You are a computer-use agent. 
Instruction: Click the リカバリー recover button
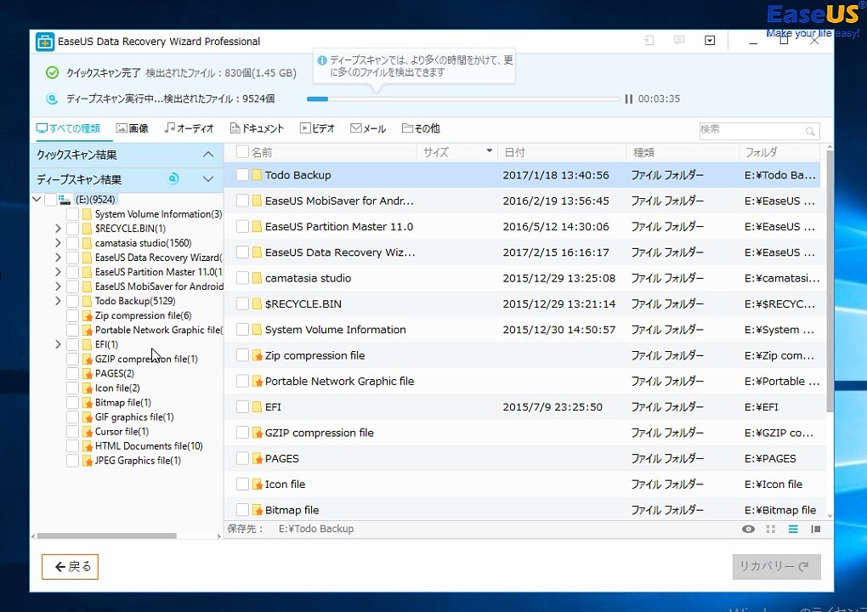[776, 567]
